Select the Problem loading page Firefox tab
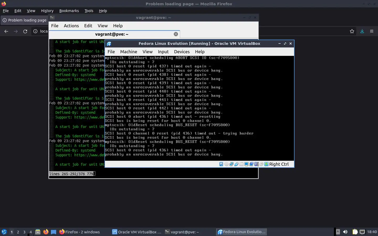Image resolution: width=378 pixels, height=236 pixels. coord(24,20)
